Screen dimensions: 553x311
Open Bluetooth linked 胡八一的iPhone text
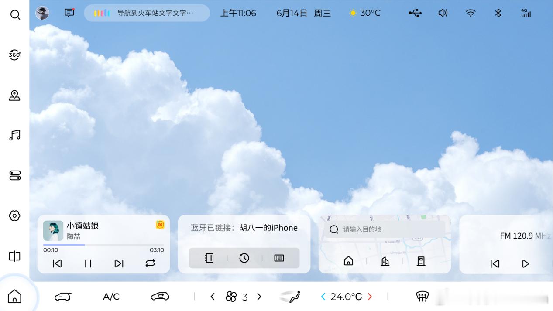point(244,228)
